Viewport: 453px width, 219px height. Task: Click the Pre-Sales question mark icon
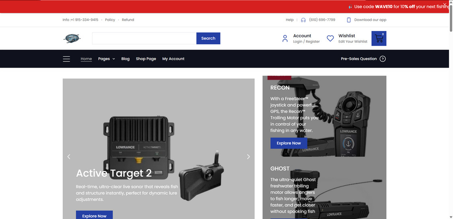tap(383, 59)
